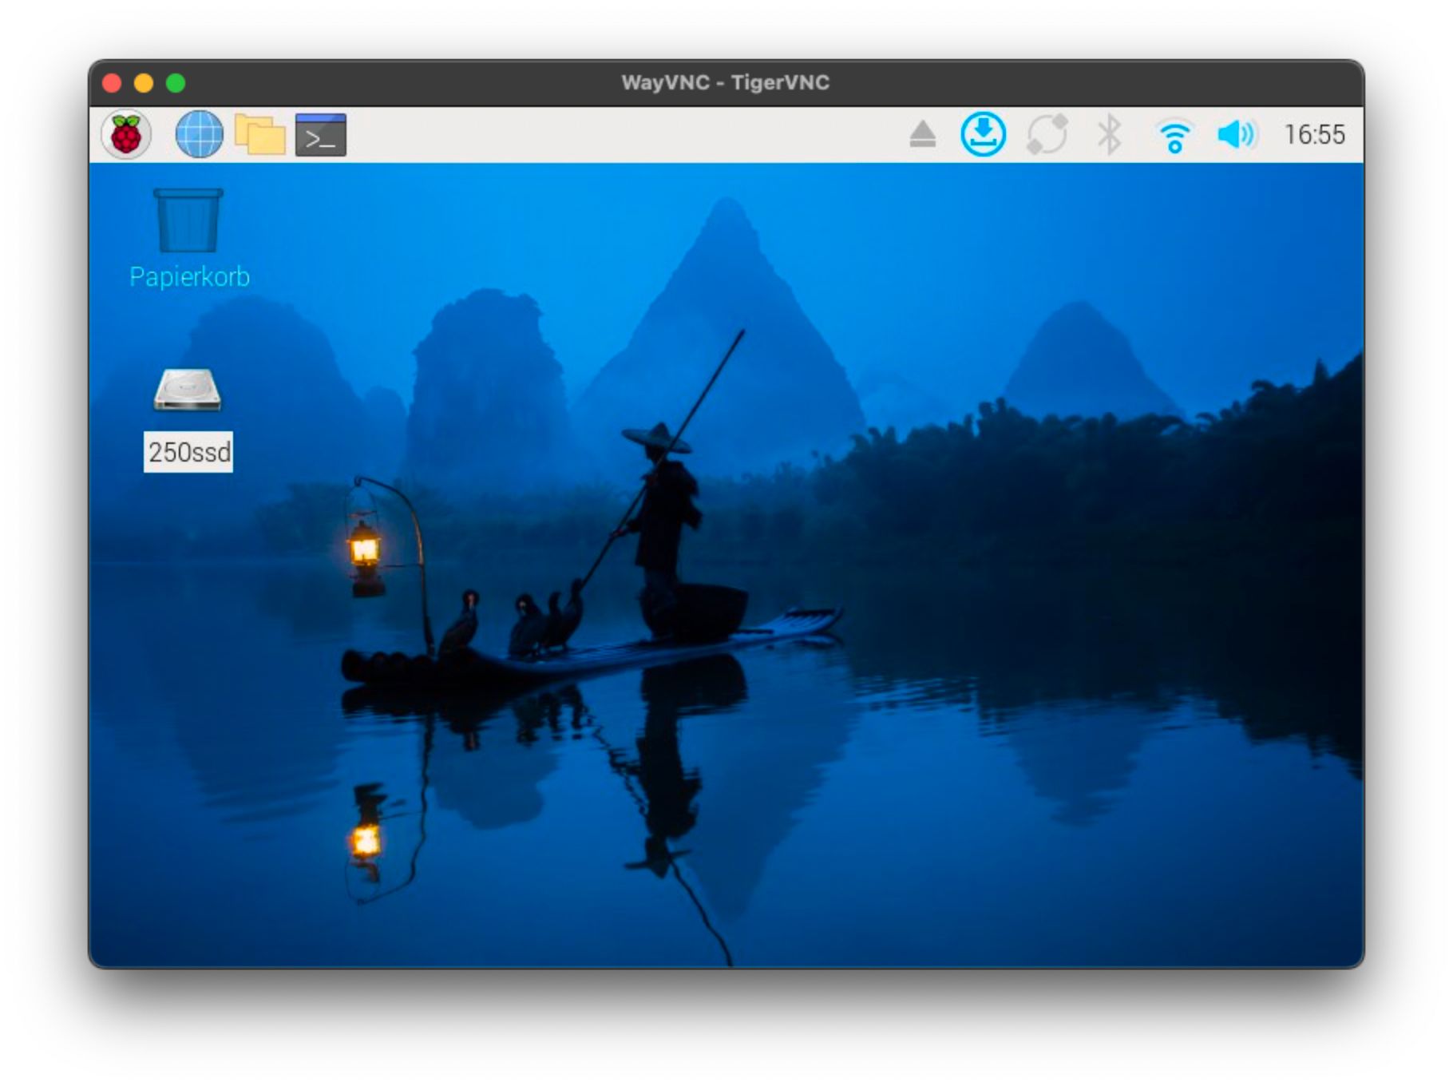Image resolution: width=1453 pixels, height=1086 pixels.
Task: Open the volume speaker control
Action: coord(1237,134)
